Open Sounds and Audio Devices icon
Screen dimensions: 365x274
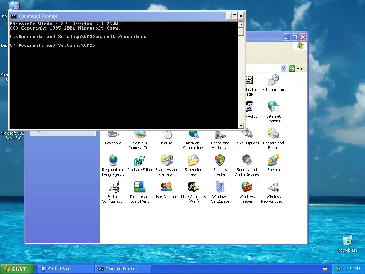tap(247, 166)
